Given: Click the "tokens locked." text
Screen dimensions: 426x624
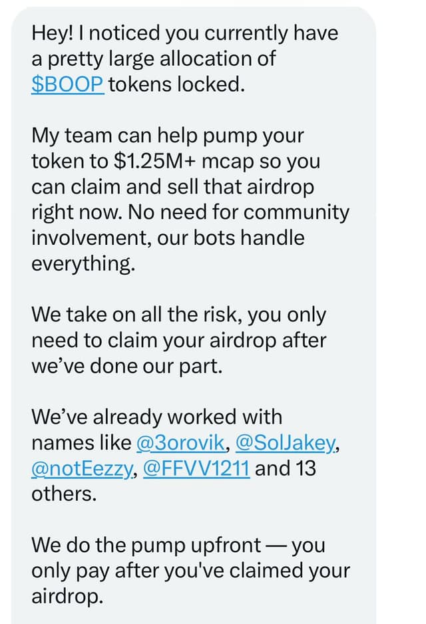Looking at the screenshot, I should pos(177,84).
